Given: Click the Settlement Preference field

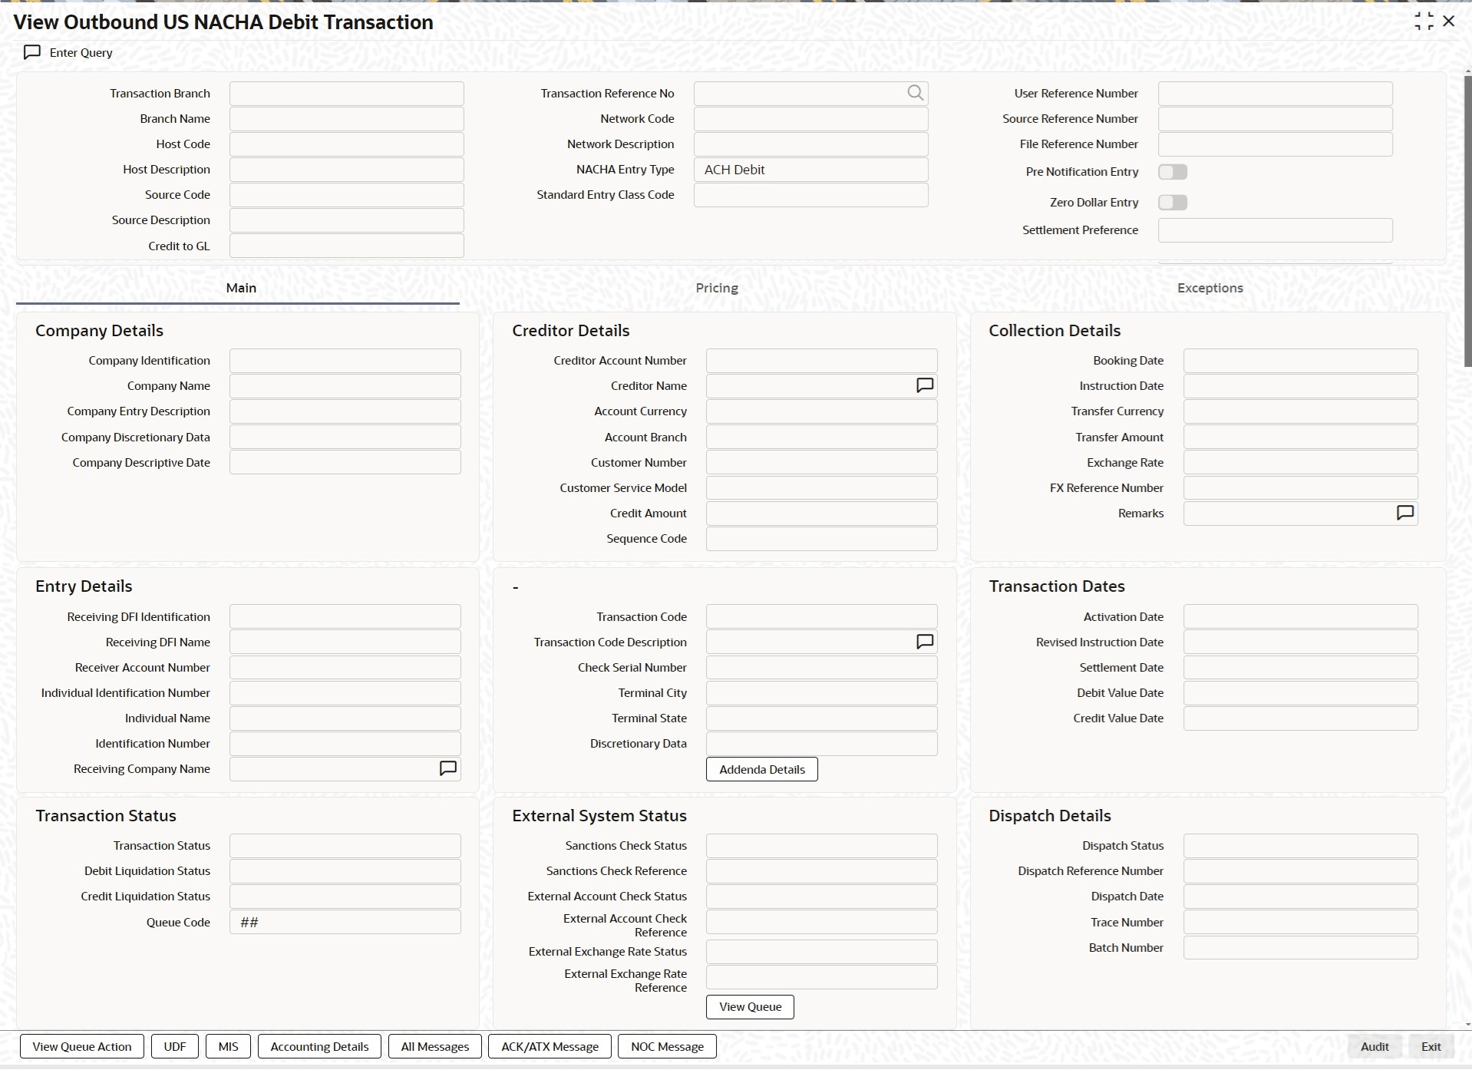Looking at the screenshot, I should pyautogui.click(x=1276, y=230).
